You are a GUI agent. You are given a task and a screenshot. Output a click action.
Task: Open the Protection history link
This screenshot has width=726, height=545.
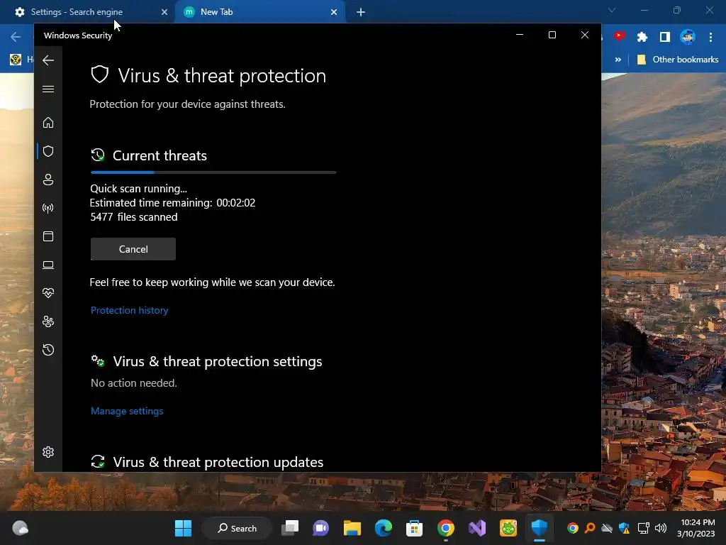(x=129, y=310)
